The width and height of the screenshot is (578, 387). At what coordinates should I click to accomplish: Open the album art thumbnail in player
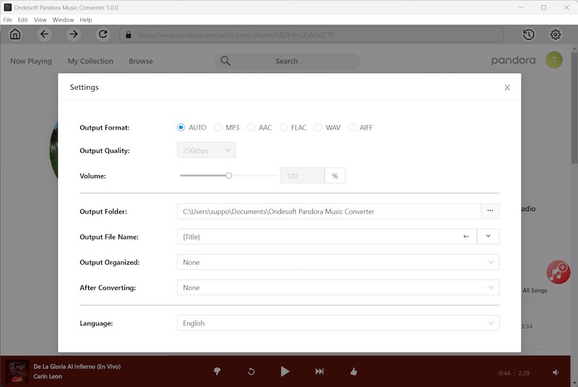tap(17, 372)
